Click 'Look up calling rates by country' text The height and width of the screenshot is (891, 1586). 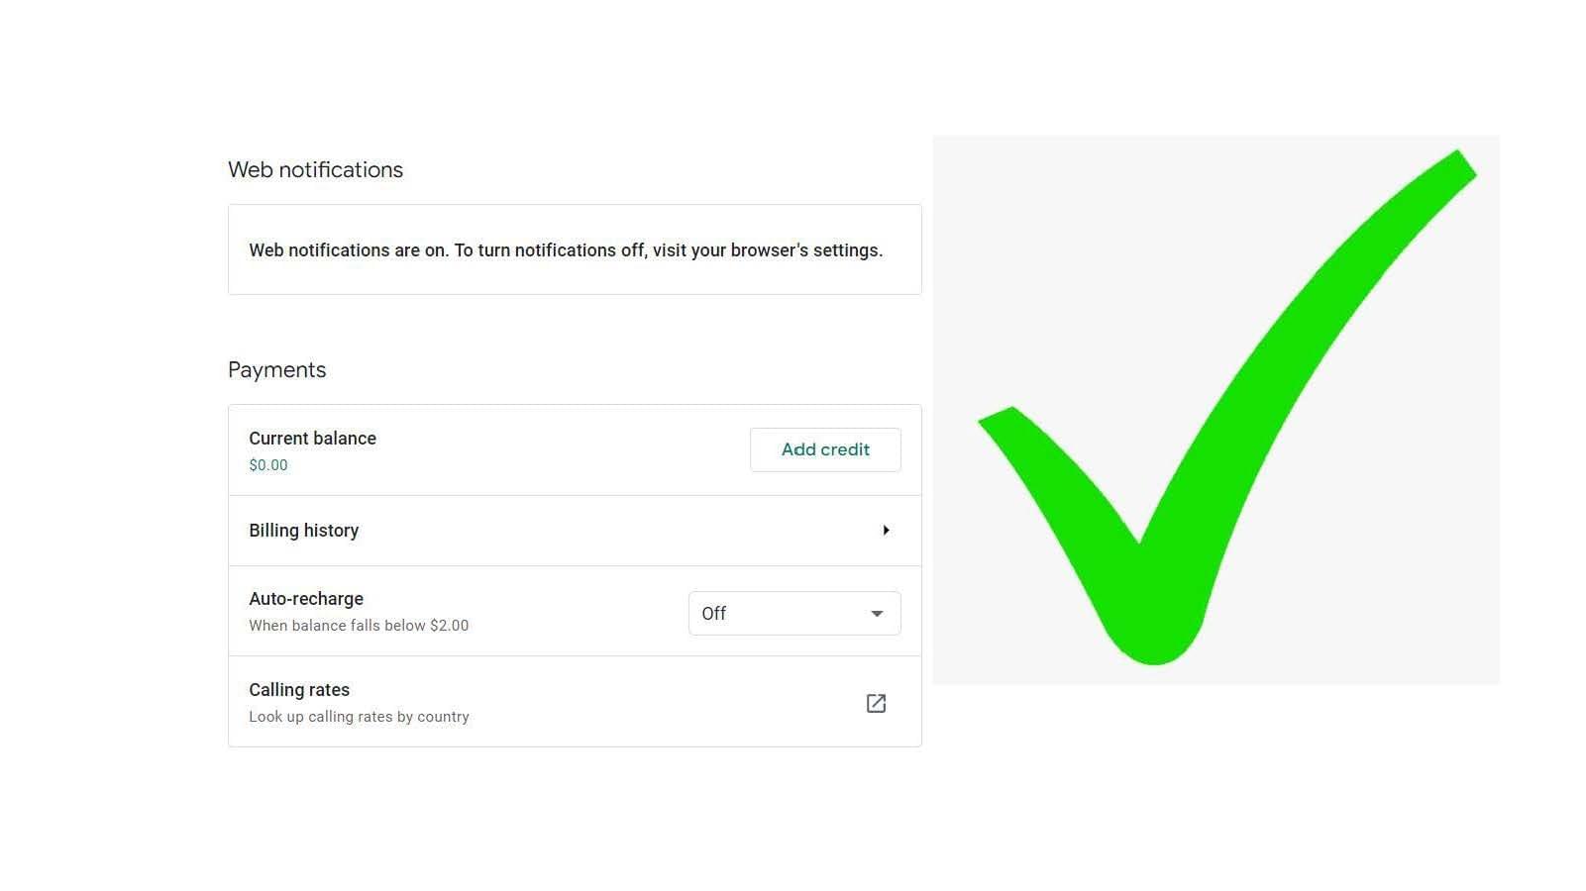pyautogui.click(x=359, y=717)
